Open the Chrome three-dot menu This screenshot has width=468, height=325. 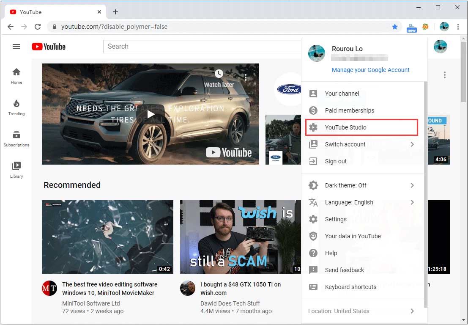tap(458, 27)
